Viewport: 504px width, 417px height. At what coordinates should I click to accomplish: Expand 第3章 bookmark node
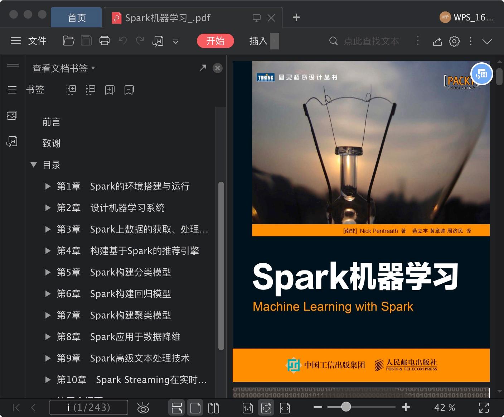point(48,229)
